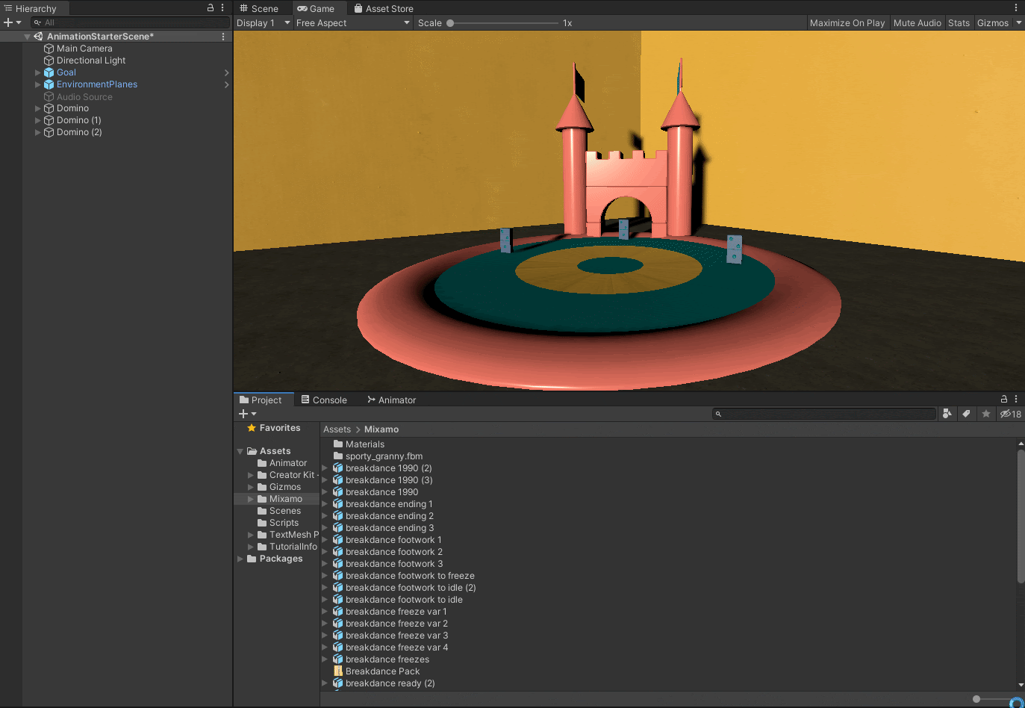The image size is (1025, 708).
Task: Click the Hierarchy panel lock icon
Action: tap(211, 7)
